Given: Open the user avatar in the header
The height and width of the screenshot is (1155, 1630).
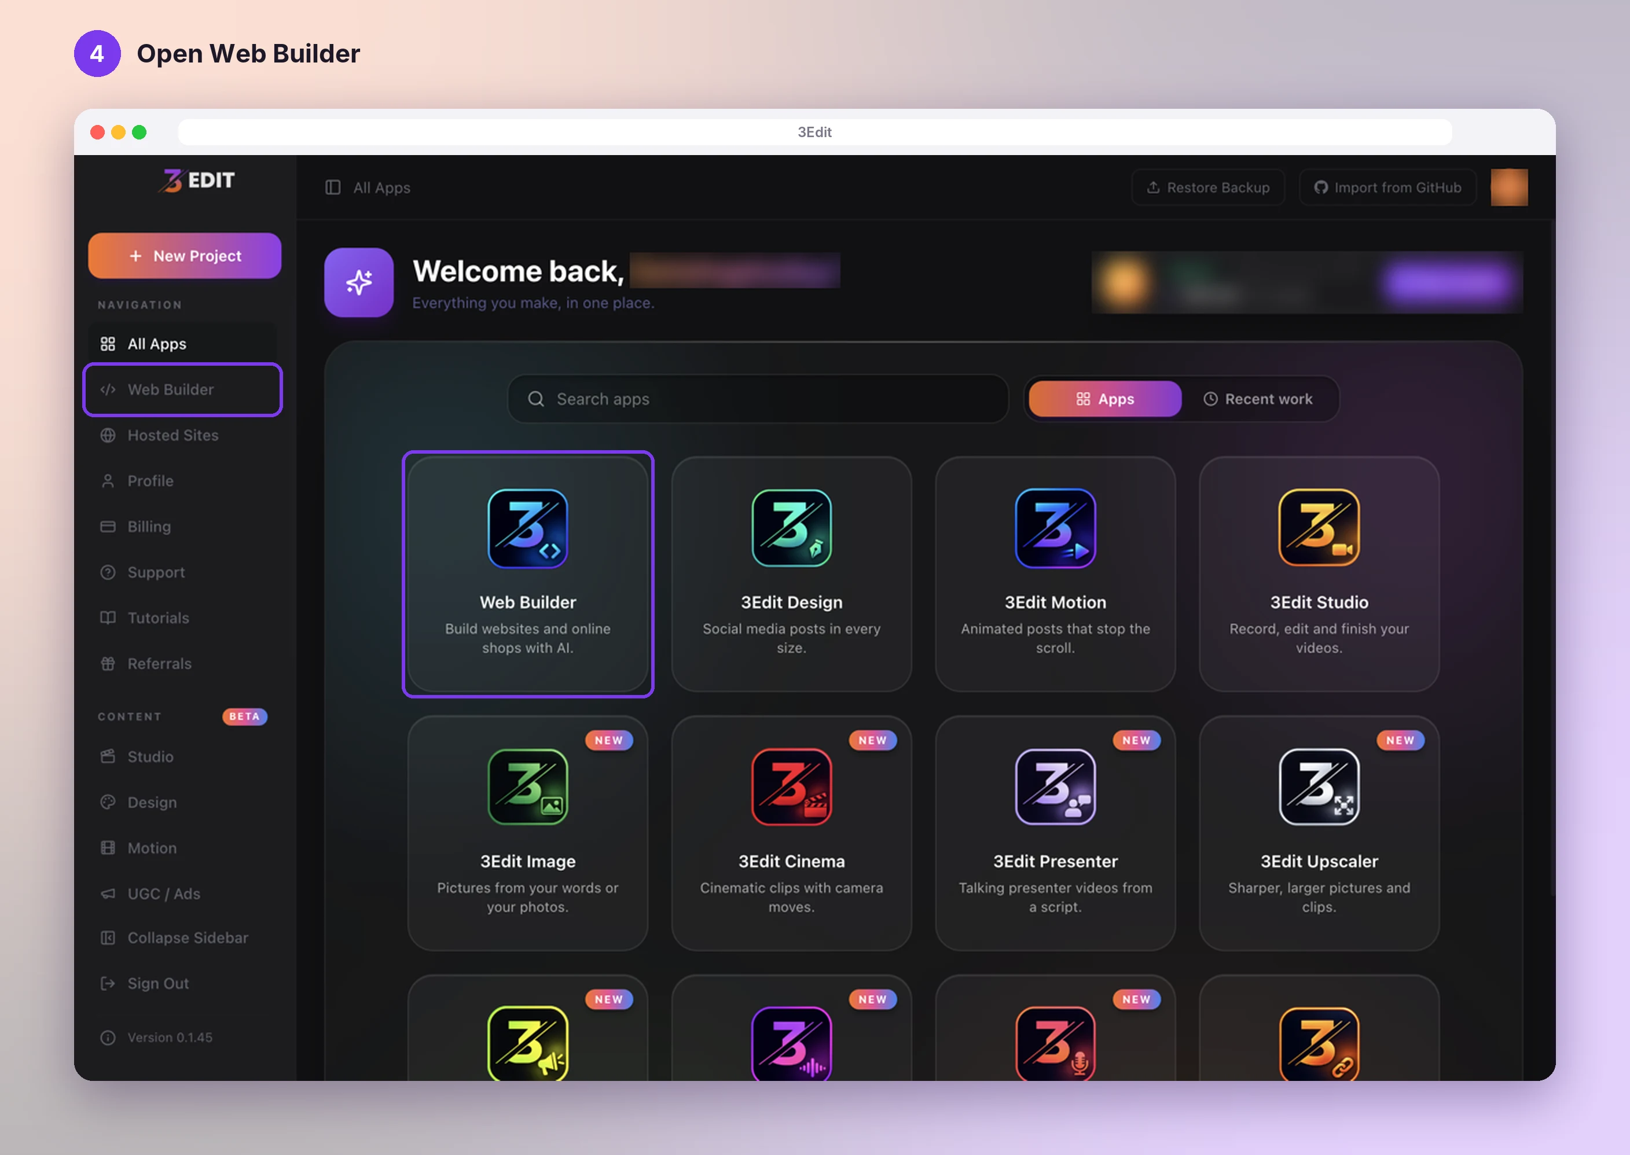Looking at the screenshot, I should (1509, 187).
